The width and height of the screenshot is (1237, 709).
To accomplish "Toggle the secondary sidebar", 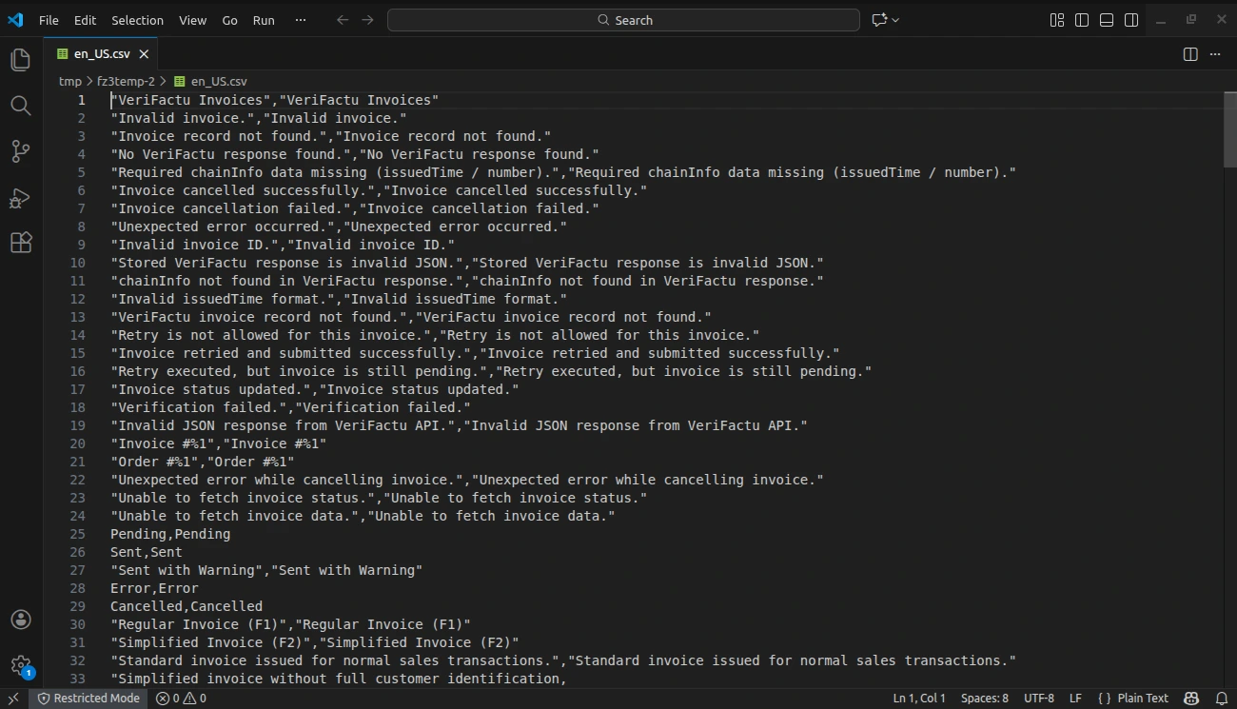I will 1130,19.
